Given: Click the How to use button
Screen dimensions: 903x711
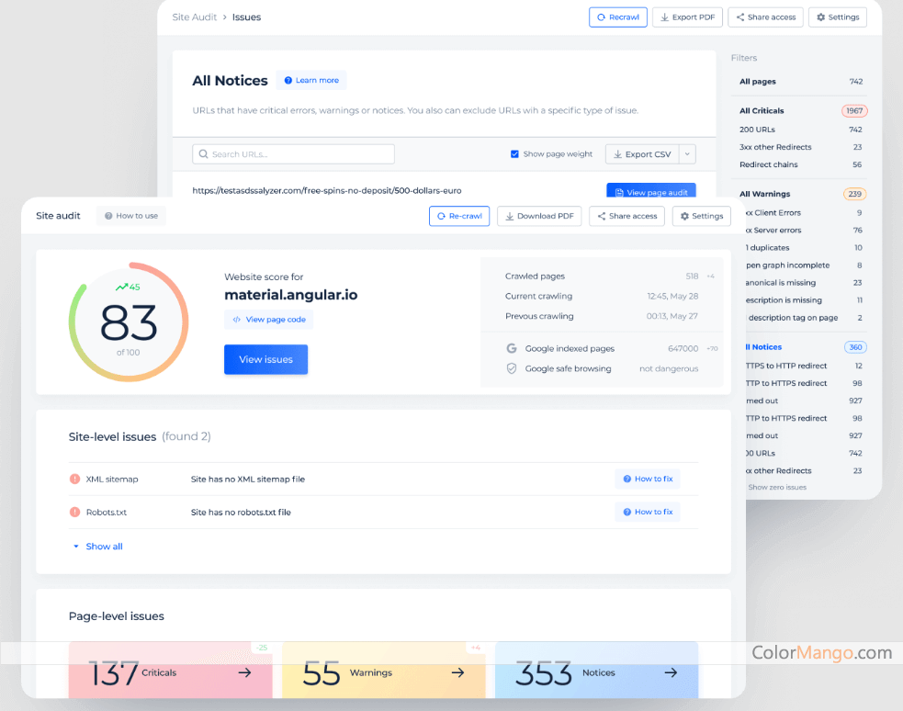Looking at the screenshot, I should [x=131, y=216].
